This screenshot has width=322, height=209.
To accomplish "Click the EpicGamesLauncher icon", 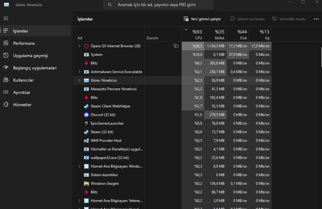I will (x=86, y=123).
